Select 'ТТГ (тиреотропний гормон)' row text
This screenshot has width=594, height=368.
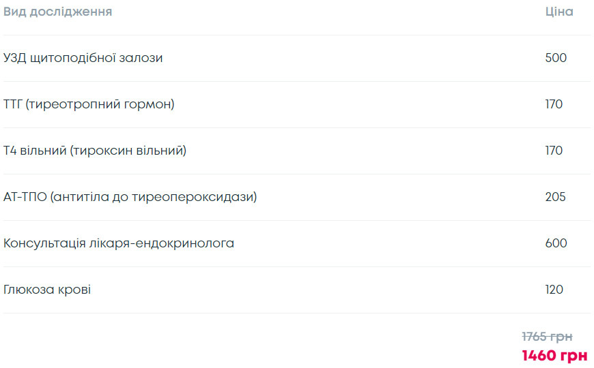pos(89,104)
